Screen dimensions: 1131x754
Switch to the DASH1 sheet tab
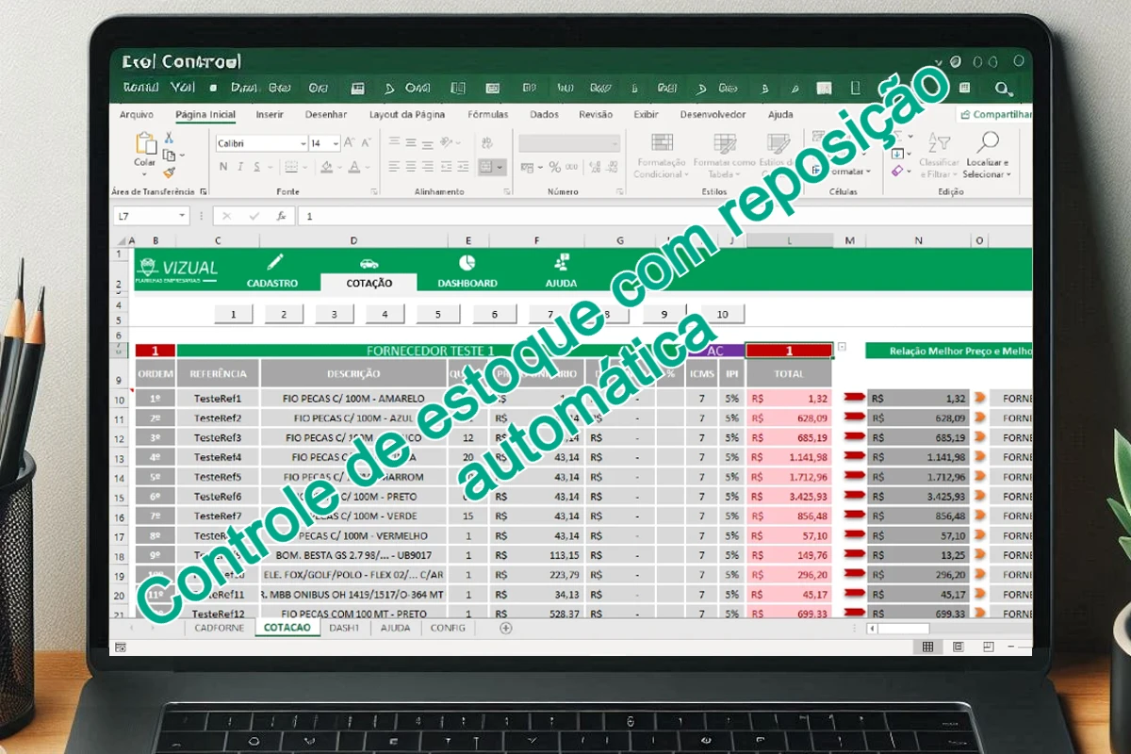pyautogui.click(x=345, y=628)
